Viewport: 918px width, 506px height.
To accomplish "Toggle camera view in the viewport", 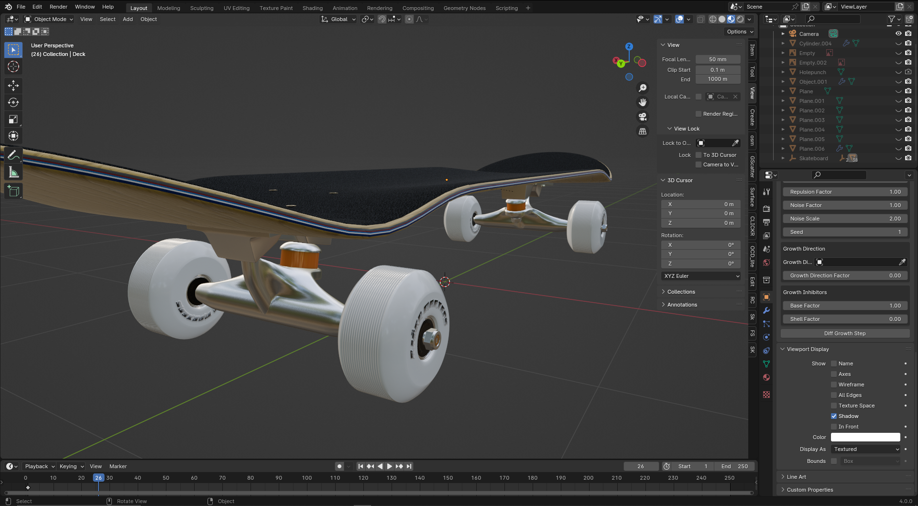I will pos(643,117).
